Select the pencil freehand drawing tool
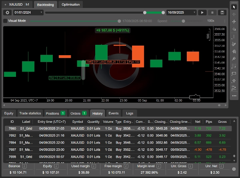This screenshot has height=178, width=240. point(234,44)
